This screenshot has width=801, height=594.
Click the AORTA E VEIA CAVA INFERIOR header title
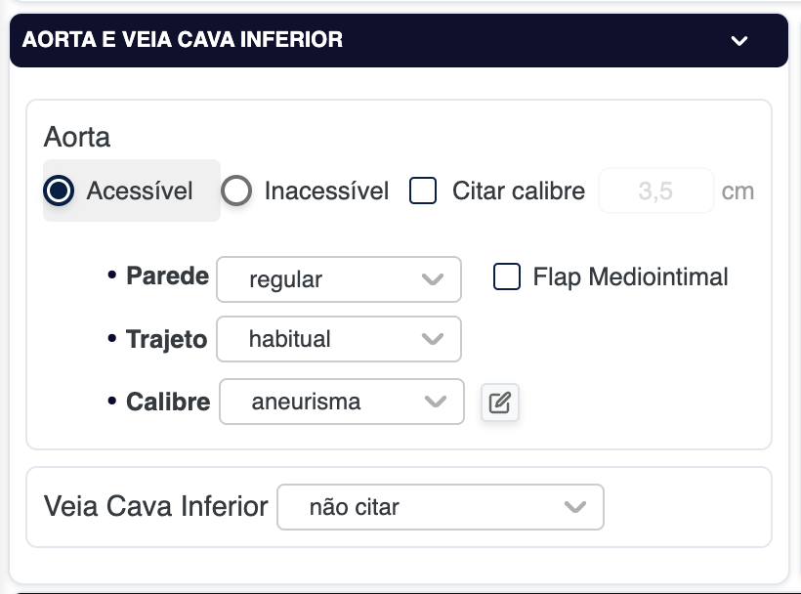tap(183, 40)
